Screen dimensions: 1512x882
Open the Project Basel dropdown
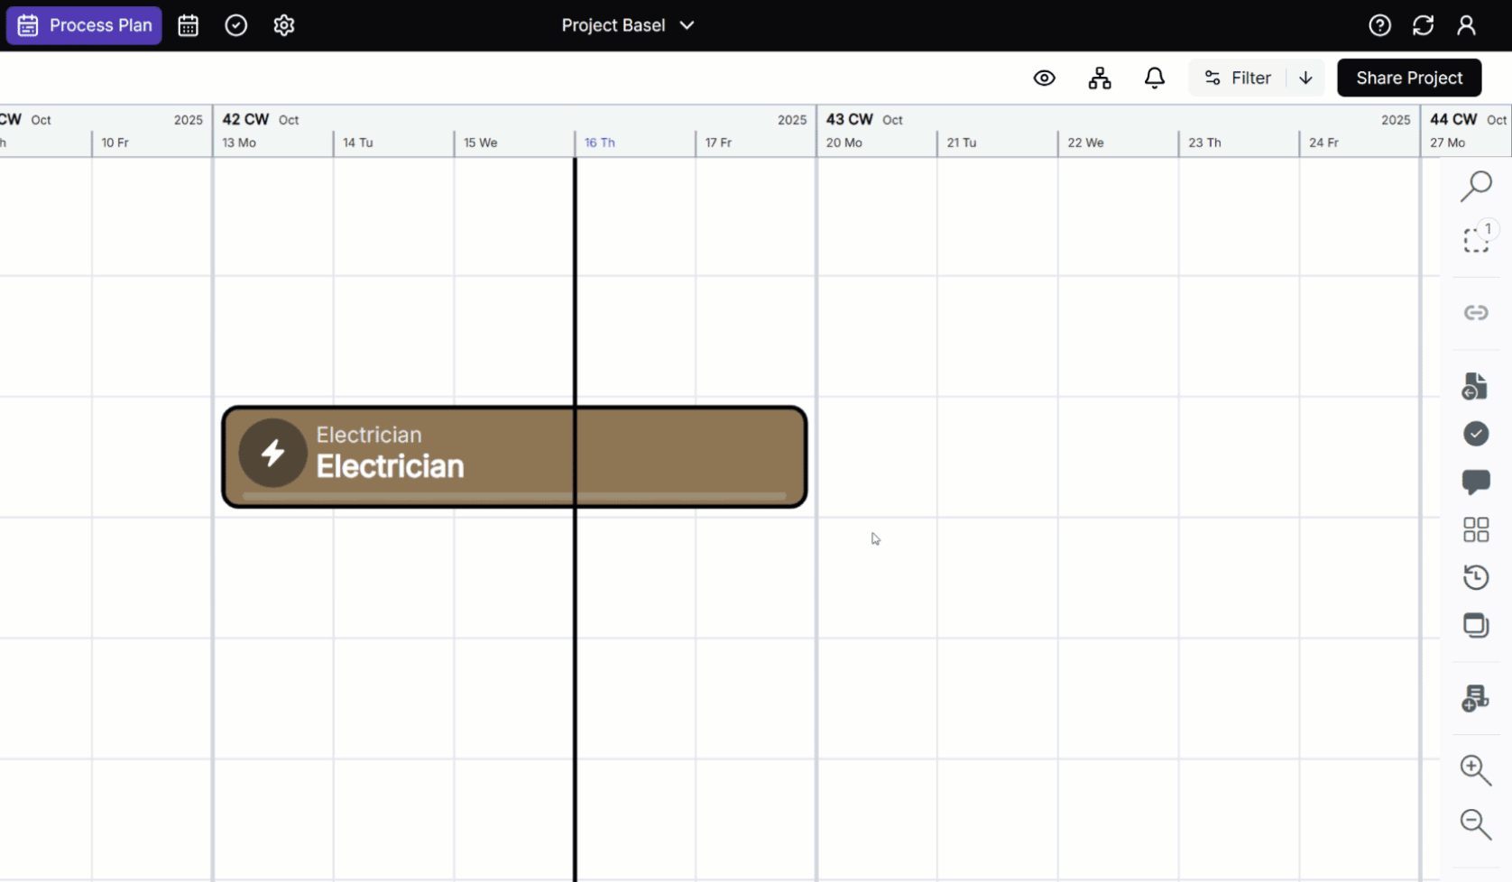point(628,25)
